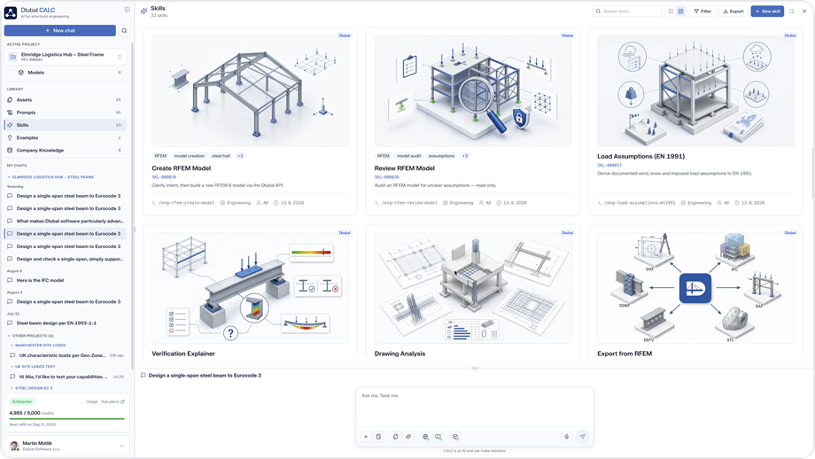The height and width of the screenshot is (459, 815).
Task: Switch to list view layout
Action: [x=671, y=11]
